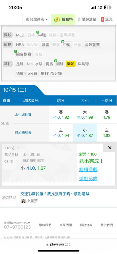117x254 pixels.
Task: Pick the 客 -1.0, 1.92 spread cell
Action: [61, 115]
